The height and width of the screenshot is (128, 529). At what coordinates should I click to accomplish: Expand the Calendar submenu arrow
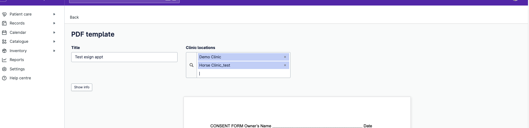(54, 32)
